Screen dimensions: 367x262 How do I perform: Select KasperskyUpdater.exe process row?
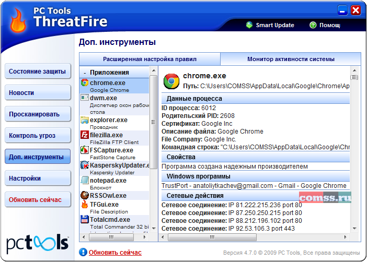click(x=114, y=168)
